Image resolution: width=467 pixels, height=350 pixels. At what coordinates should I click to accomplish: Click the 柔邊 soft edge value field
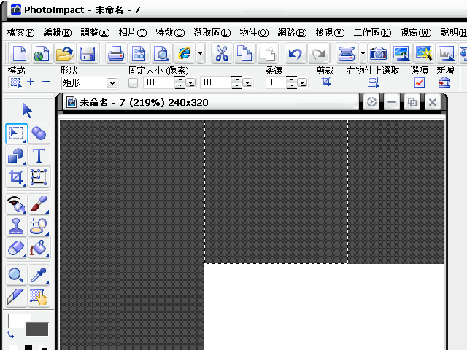point(276,82)
